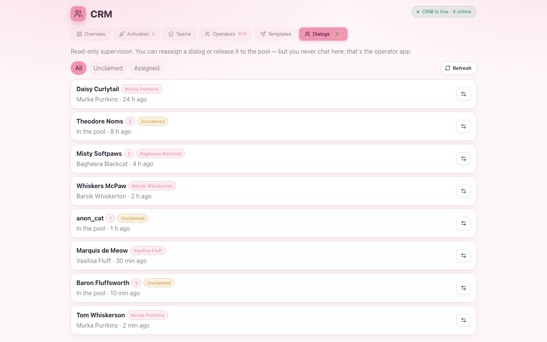Show All dialogs filter
This screenshot has width=547, height=342.
[79, 68]
